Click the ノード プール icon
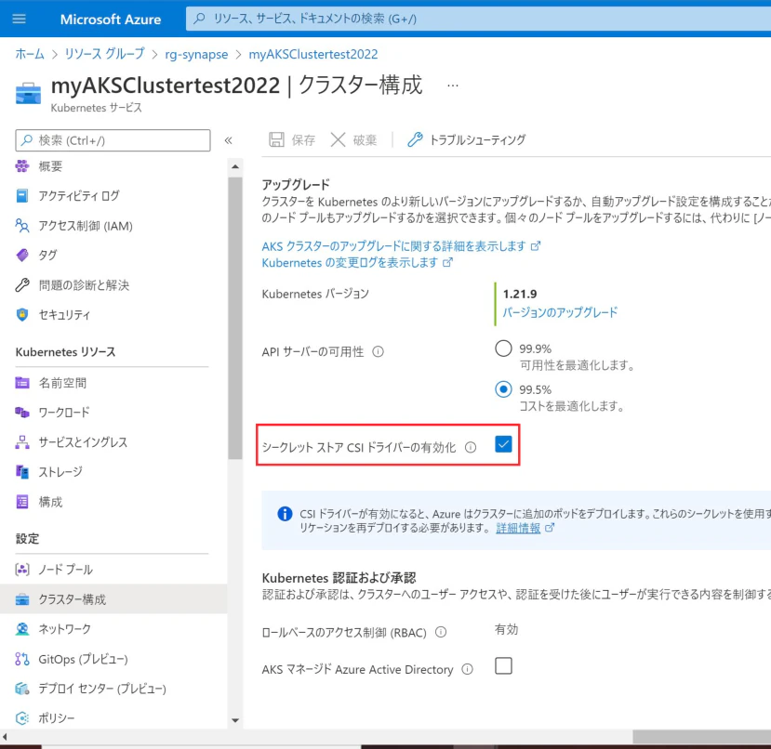The image size is (771, 749). pos(22,569)
